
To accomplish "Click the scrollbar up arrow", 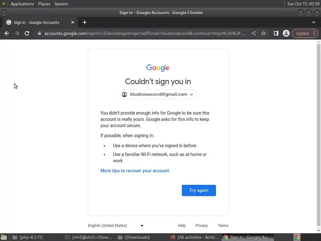I will pos(318,42).
